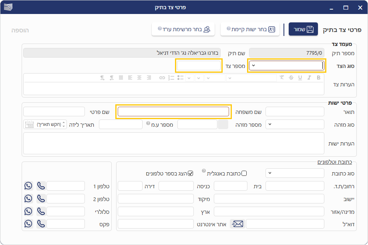Click the strikethrough formatting icon
Viewport: 368px width, 245px height.
(291, 78)
